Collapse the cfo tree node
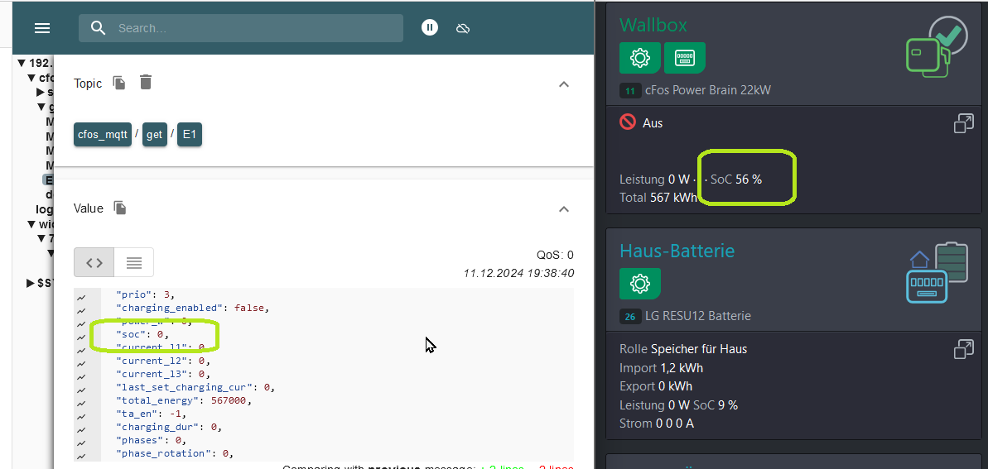988x469 pixels. click(x=31, y=78)
